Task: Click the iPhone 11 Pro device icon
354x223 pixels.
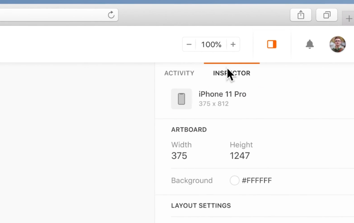Action: tap(181, 99)
